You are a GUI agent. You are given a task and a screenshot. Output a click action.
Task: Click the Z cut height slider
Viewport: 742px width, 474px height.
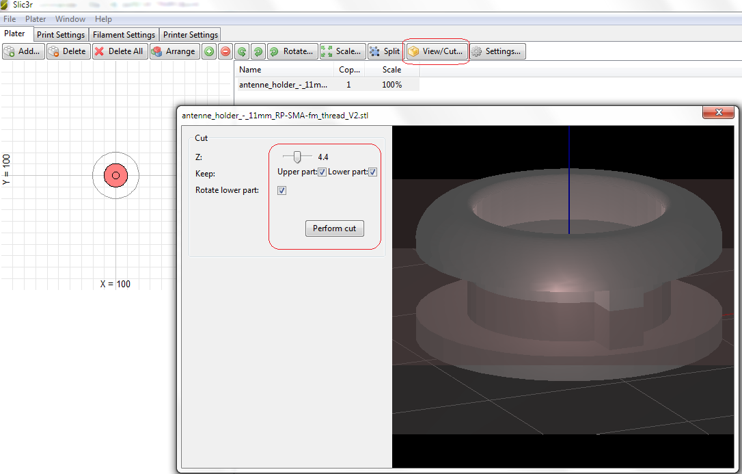pos(297,157)
